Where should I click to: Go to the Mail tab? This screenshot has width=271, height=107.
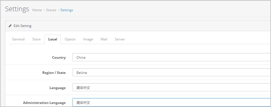[104, 39]
